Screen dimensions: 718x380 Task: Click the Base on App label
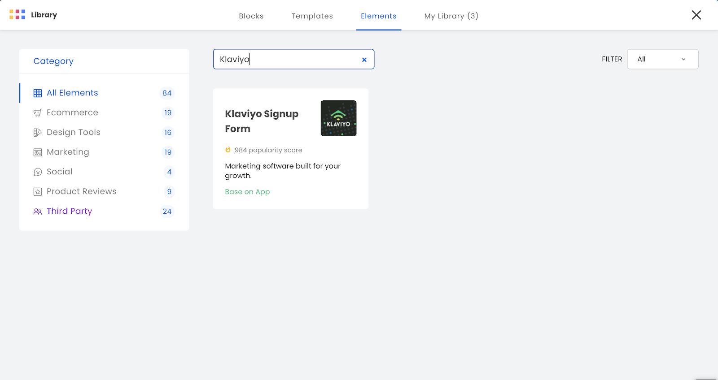click(247, 192)
